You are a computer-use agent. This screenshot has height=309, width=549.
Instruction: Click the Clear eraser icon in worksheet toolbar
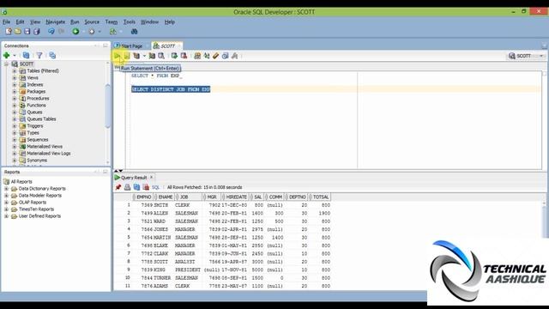coord(215,56)
